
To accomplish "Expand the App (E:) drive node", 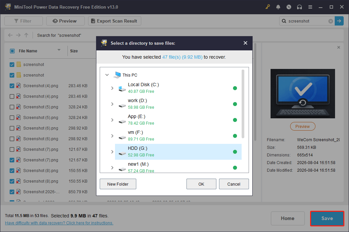I will tap(112, 120).
